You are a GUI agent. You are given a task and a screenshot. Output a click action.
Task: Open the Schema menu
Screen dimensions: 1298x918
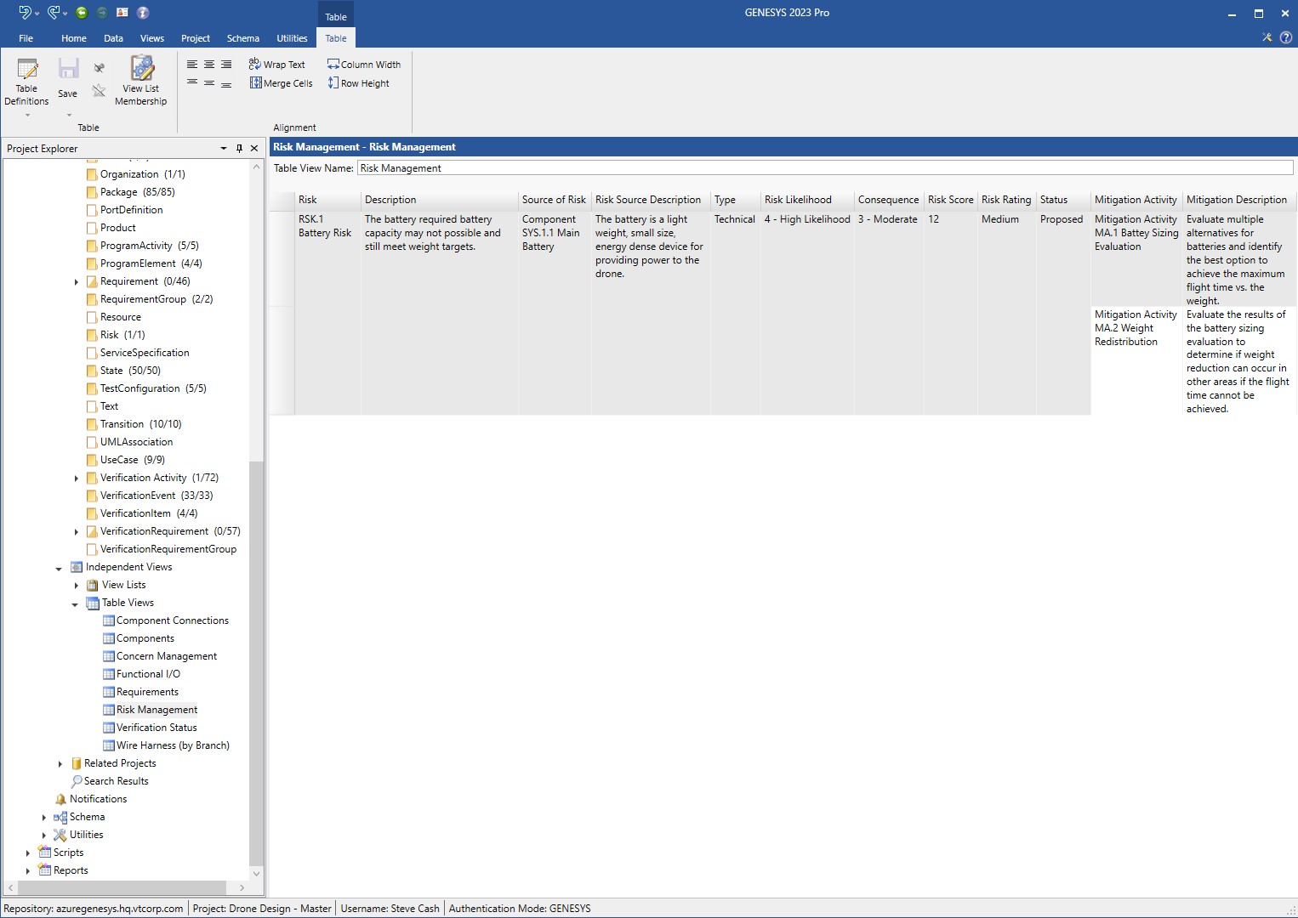tap(242, 38)
